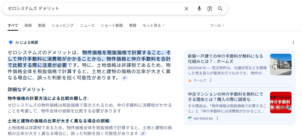Click heading 土地と建物の価格の比率が大きく異なる場合の誤解
The image size is (302, 140).
point(59,121)
